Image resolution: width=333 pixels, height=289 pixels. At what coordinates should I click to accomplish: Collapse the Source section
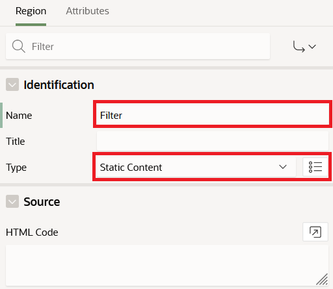click(x=12, y=201)
